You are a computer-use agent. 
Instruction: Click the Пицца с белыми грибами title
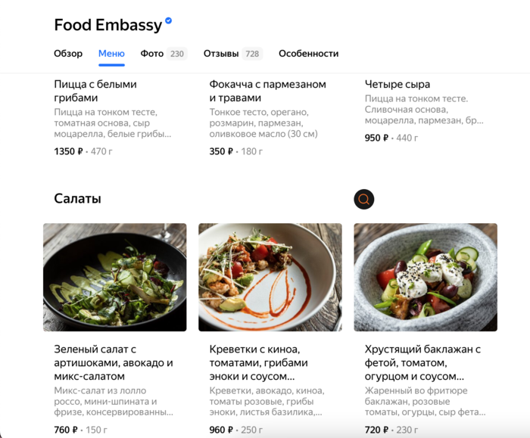coord(95,91)
